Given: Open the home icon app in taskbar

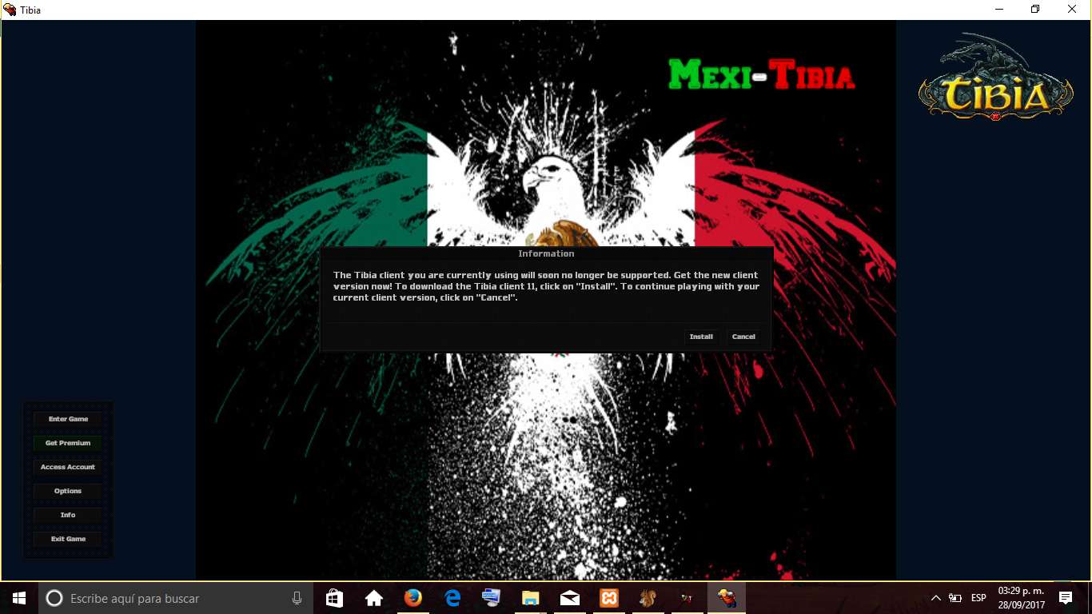Looking at the screenshot, I should (373, 598).
